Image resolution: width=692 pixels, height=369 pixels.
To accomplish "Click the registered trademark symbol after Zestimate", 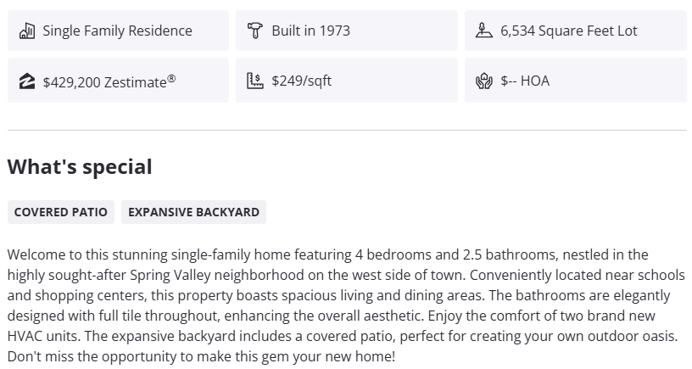I will tap(171, 78).
